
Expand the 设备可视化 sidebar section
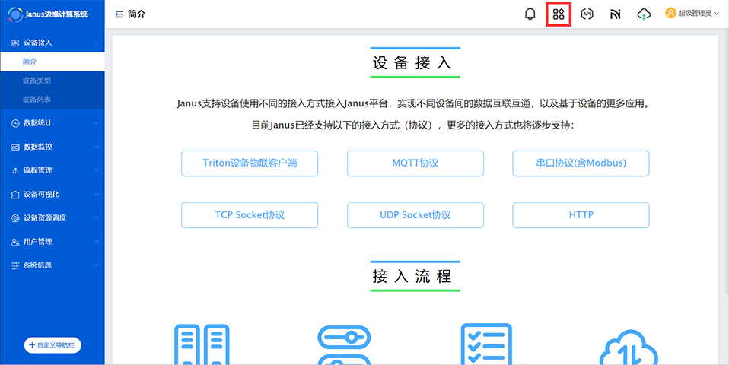(52, 194)
